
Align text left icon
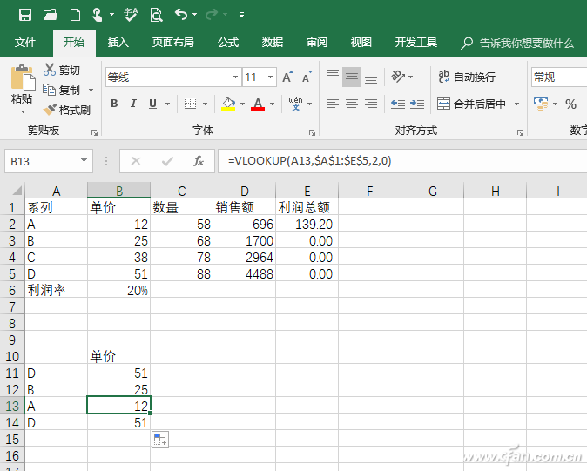333,104
